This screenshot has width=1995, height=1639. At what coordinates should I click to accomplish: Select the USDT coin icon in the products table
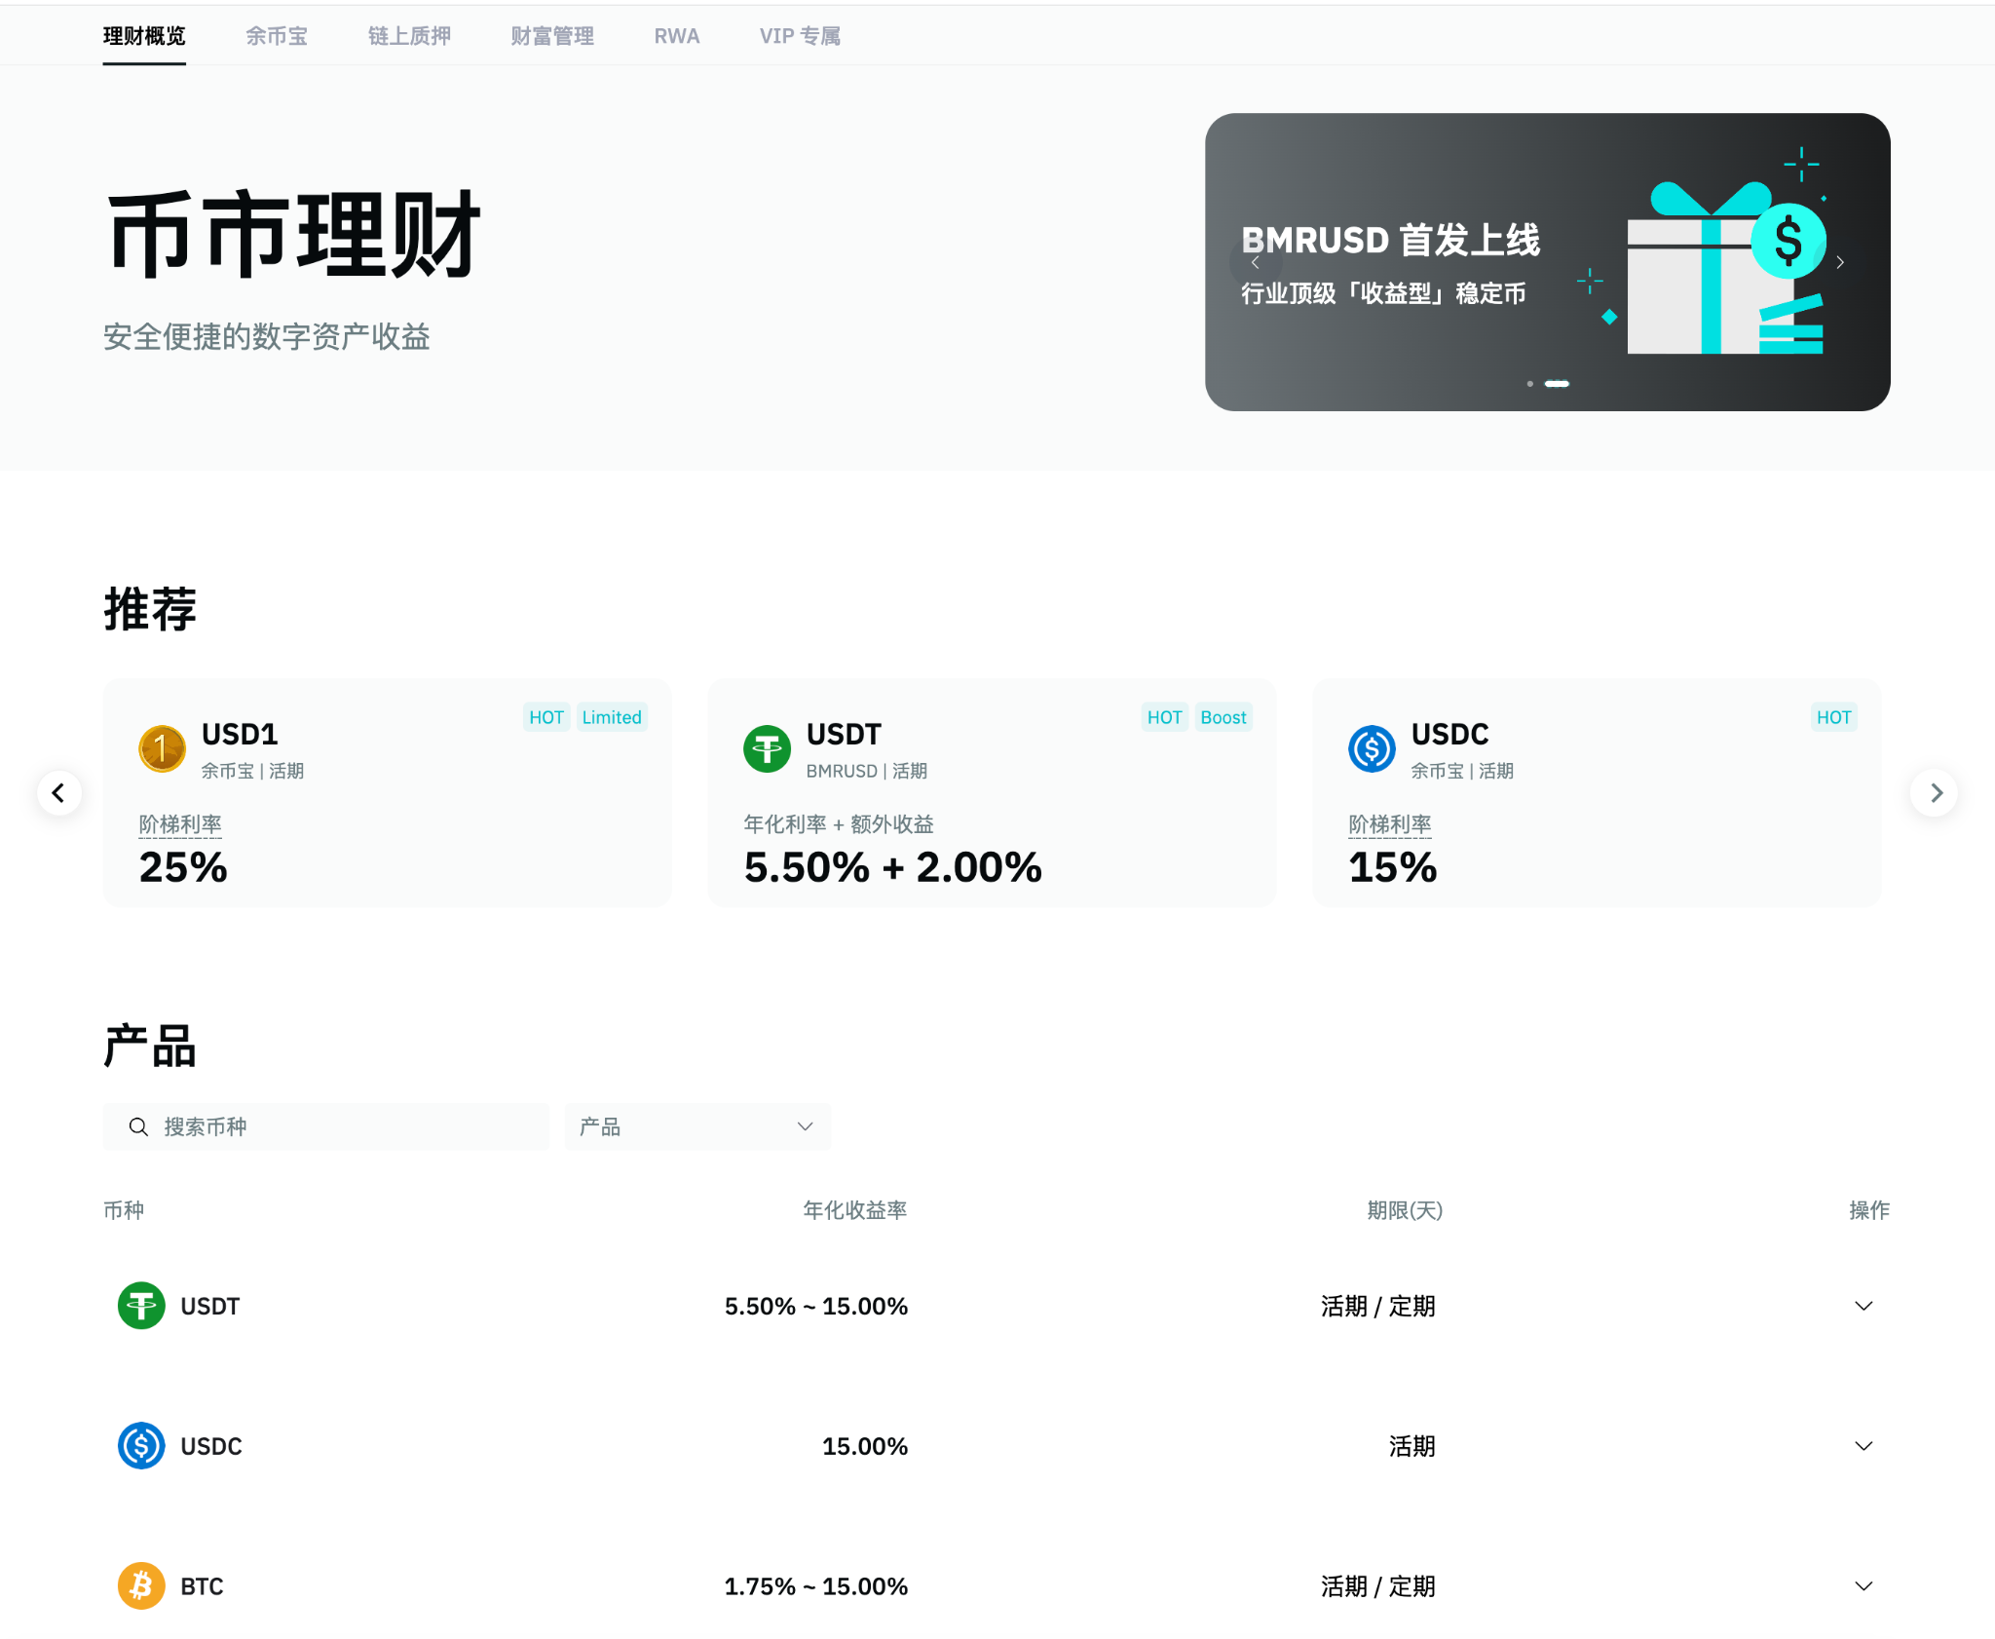coord(141,1306)
